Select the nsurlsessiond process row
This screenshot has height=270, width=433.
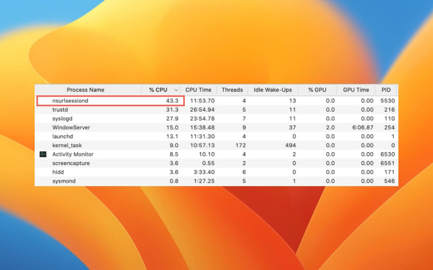[216, 100]
